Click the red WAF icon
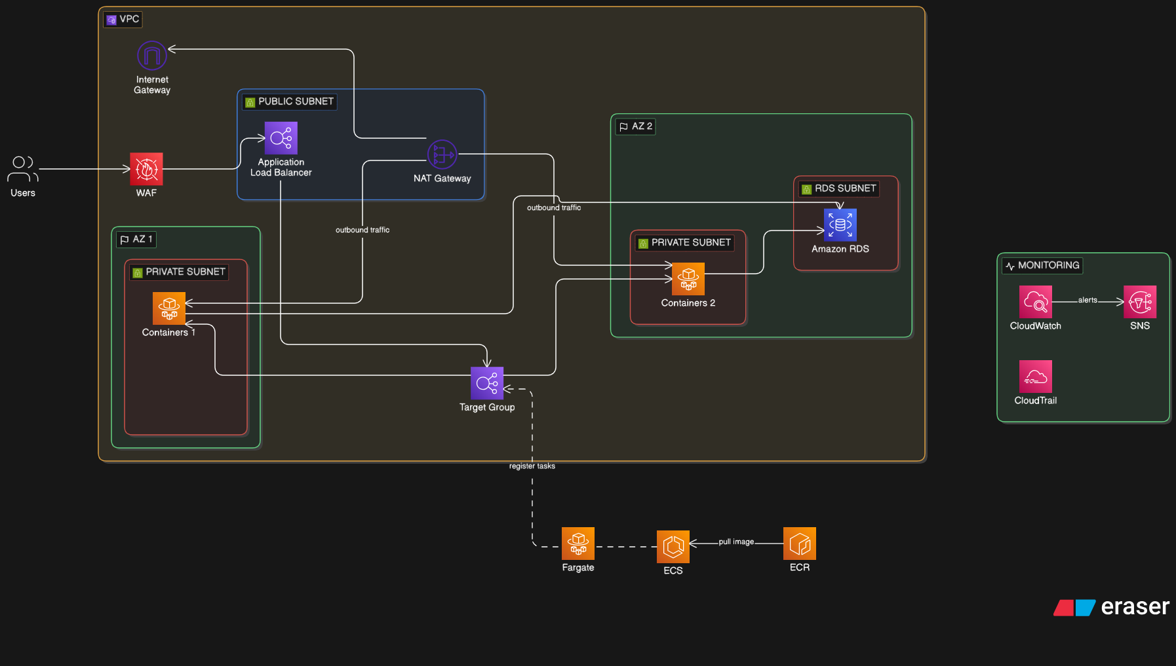 coord(146,169)
